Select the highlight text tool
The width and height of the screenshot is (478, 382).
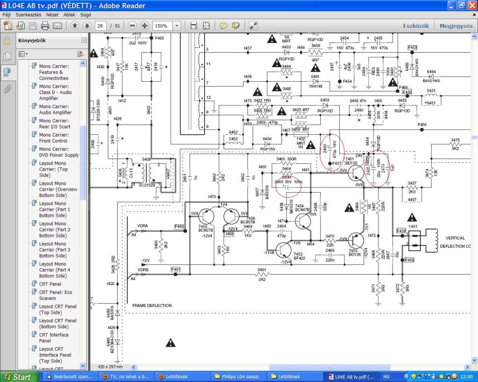pos(236,26)
